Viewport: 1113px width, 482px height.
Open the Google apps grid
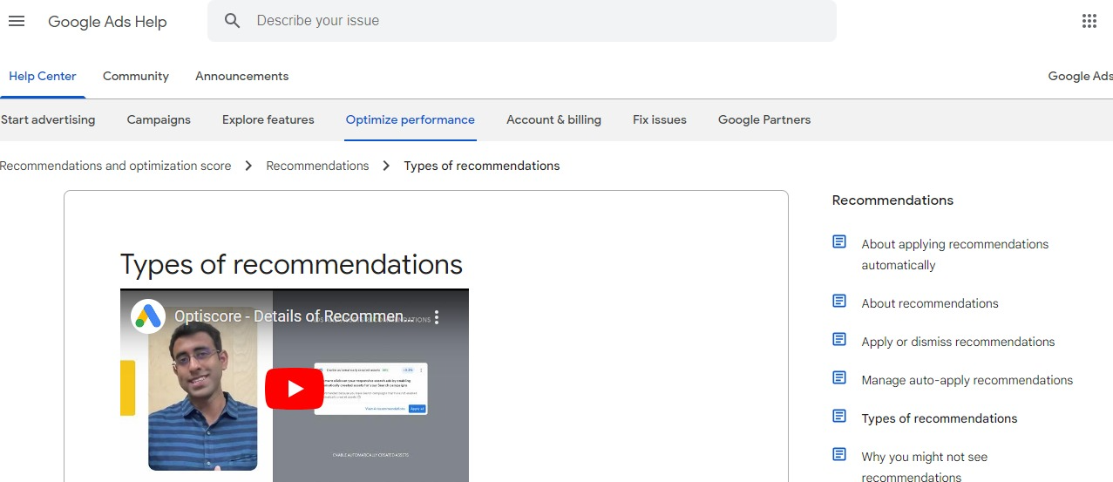click(x=1089, y=21)
